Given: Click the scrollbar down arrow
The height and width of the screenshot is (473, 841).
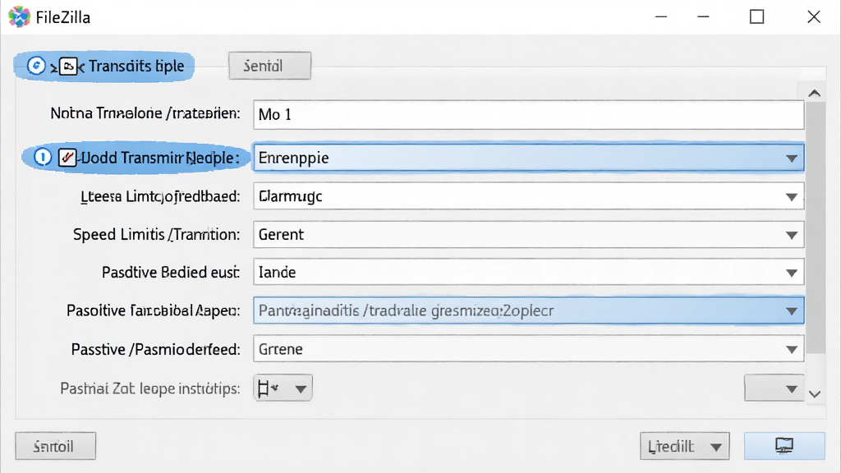Looking at the screenshot, I should tap(814, 394).
